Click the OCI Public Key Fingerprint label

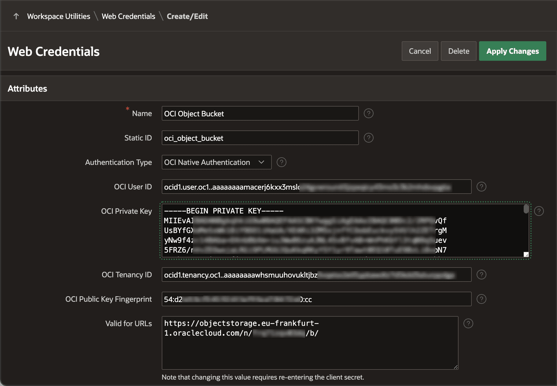pos(109,299)
